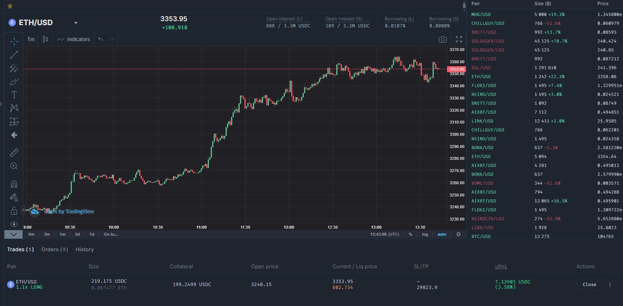
Task: Open the prediction and measurement tools
Action: [14, 121]
